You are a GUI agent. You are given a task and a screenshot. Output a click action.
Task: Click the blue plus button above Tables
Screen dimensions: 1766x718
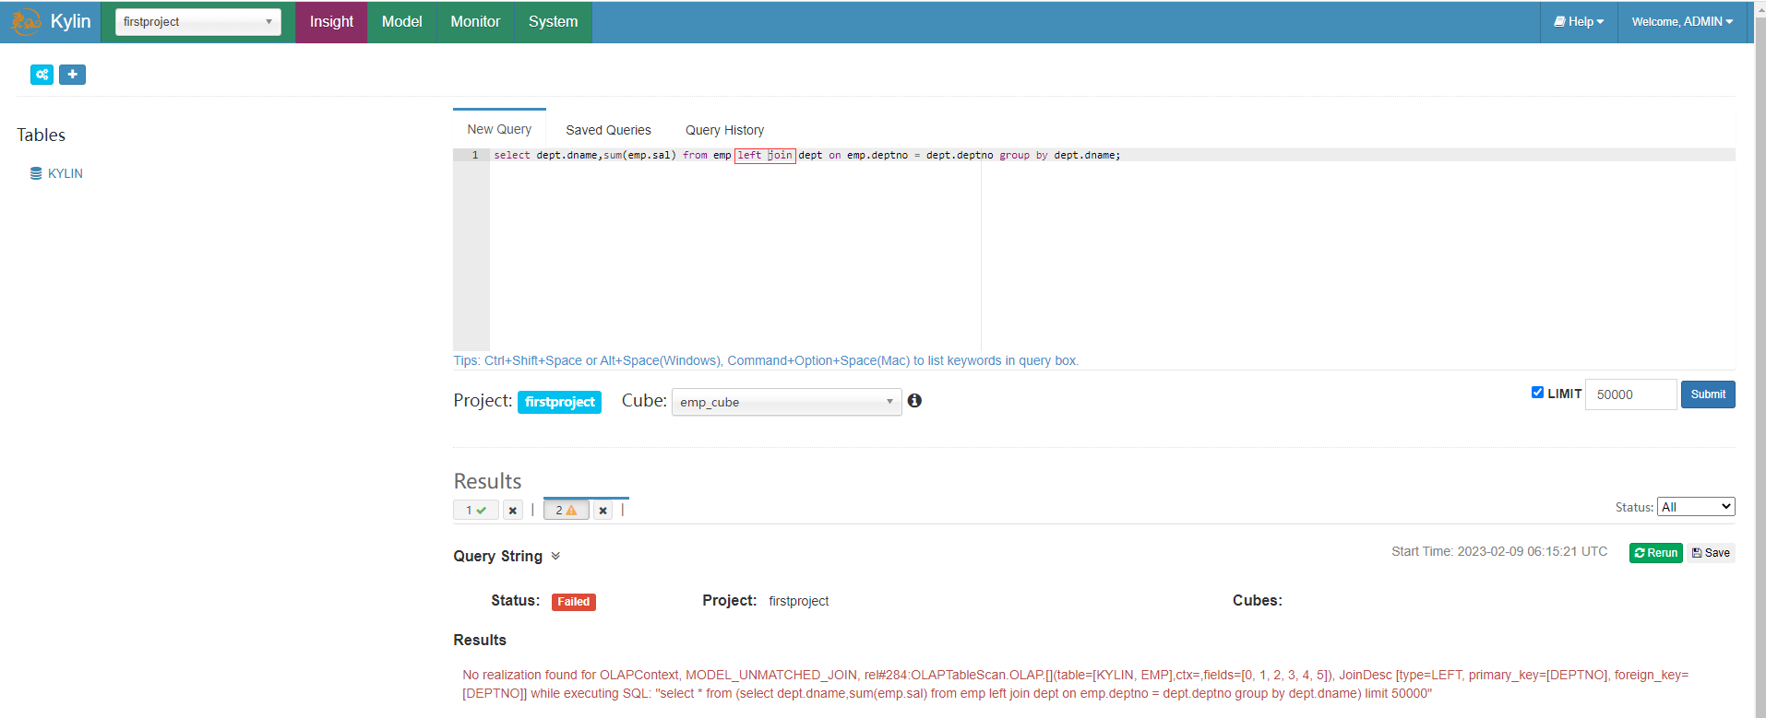(72, 75)
